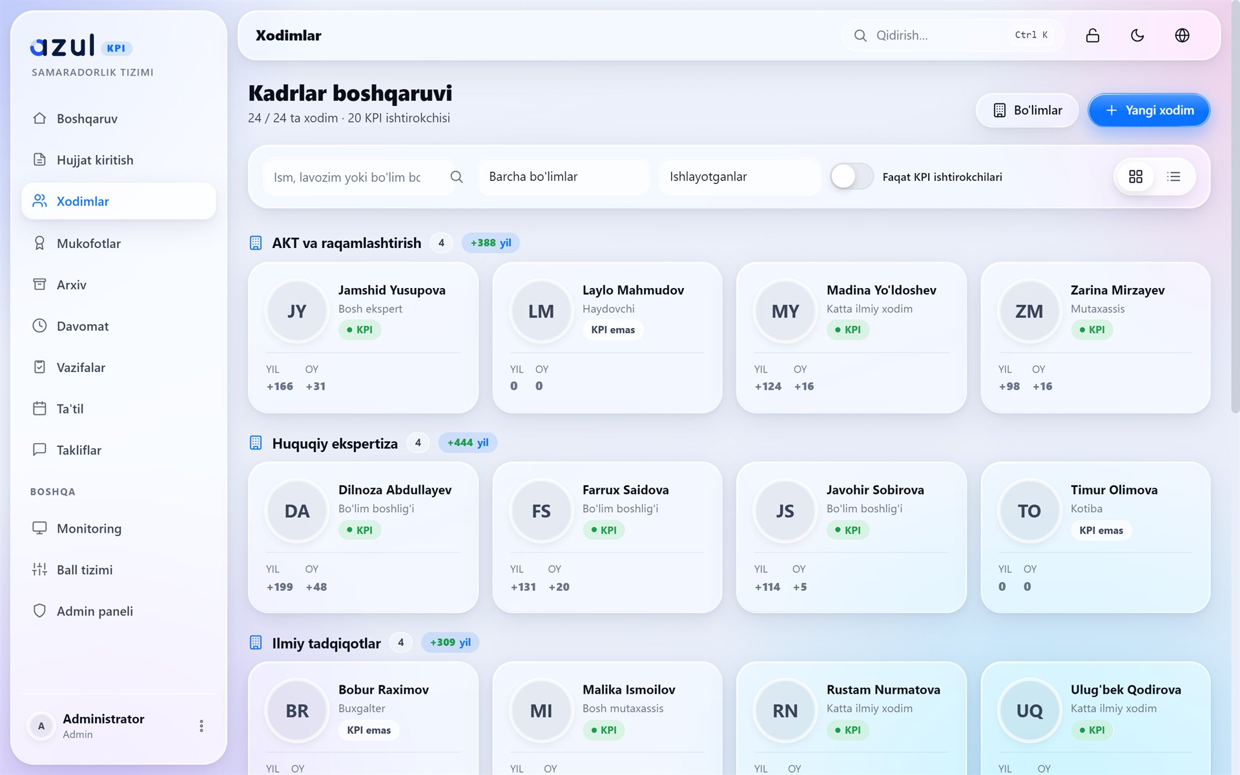Open the language globe icon
Screen dimensions: 1240x775
(x=1182, y=36)
